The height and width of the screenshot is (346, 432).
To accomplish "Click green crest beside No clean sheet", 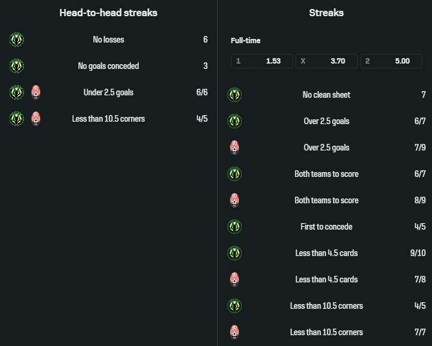I will coord(235,95).
